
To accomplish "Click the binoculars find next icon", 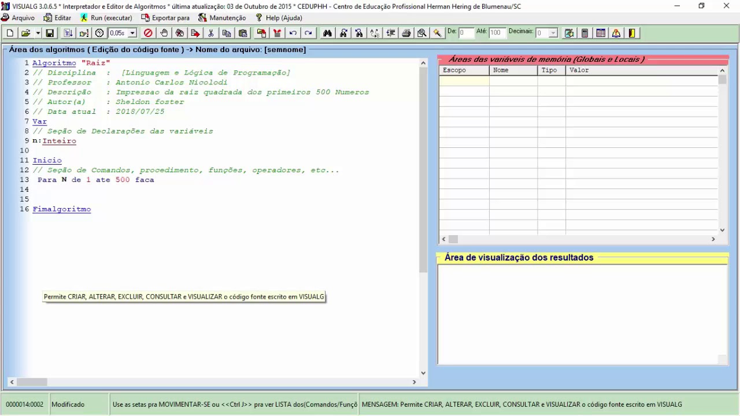I will [343, 34].
